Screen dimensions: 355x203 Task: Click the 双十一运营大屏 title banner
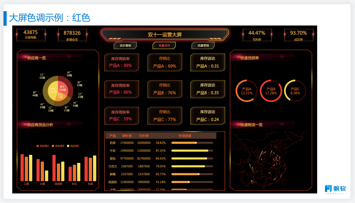tap(165, 35)
